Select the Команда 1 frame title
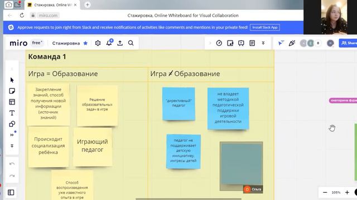 (x=47, y=57)
